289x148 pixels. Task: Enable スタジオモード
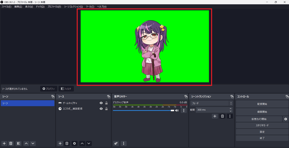[x=262, y=125]
